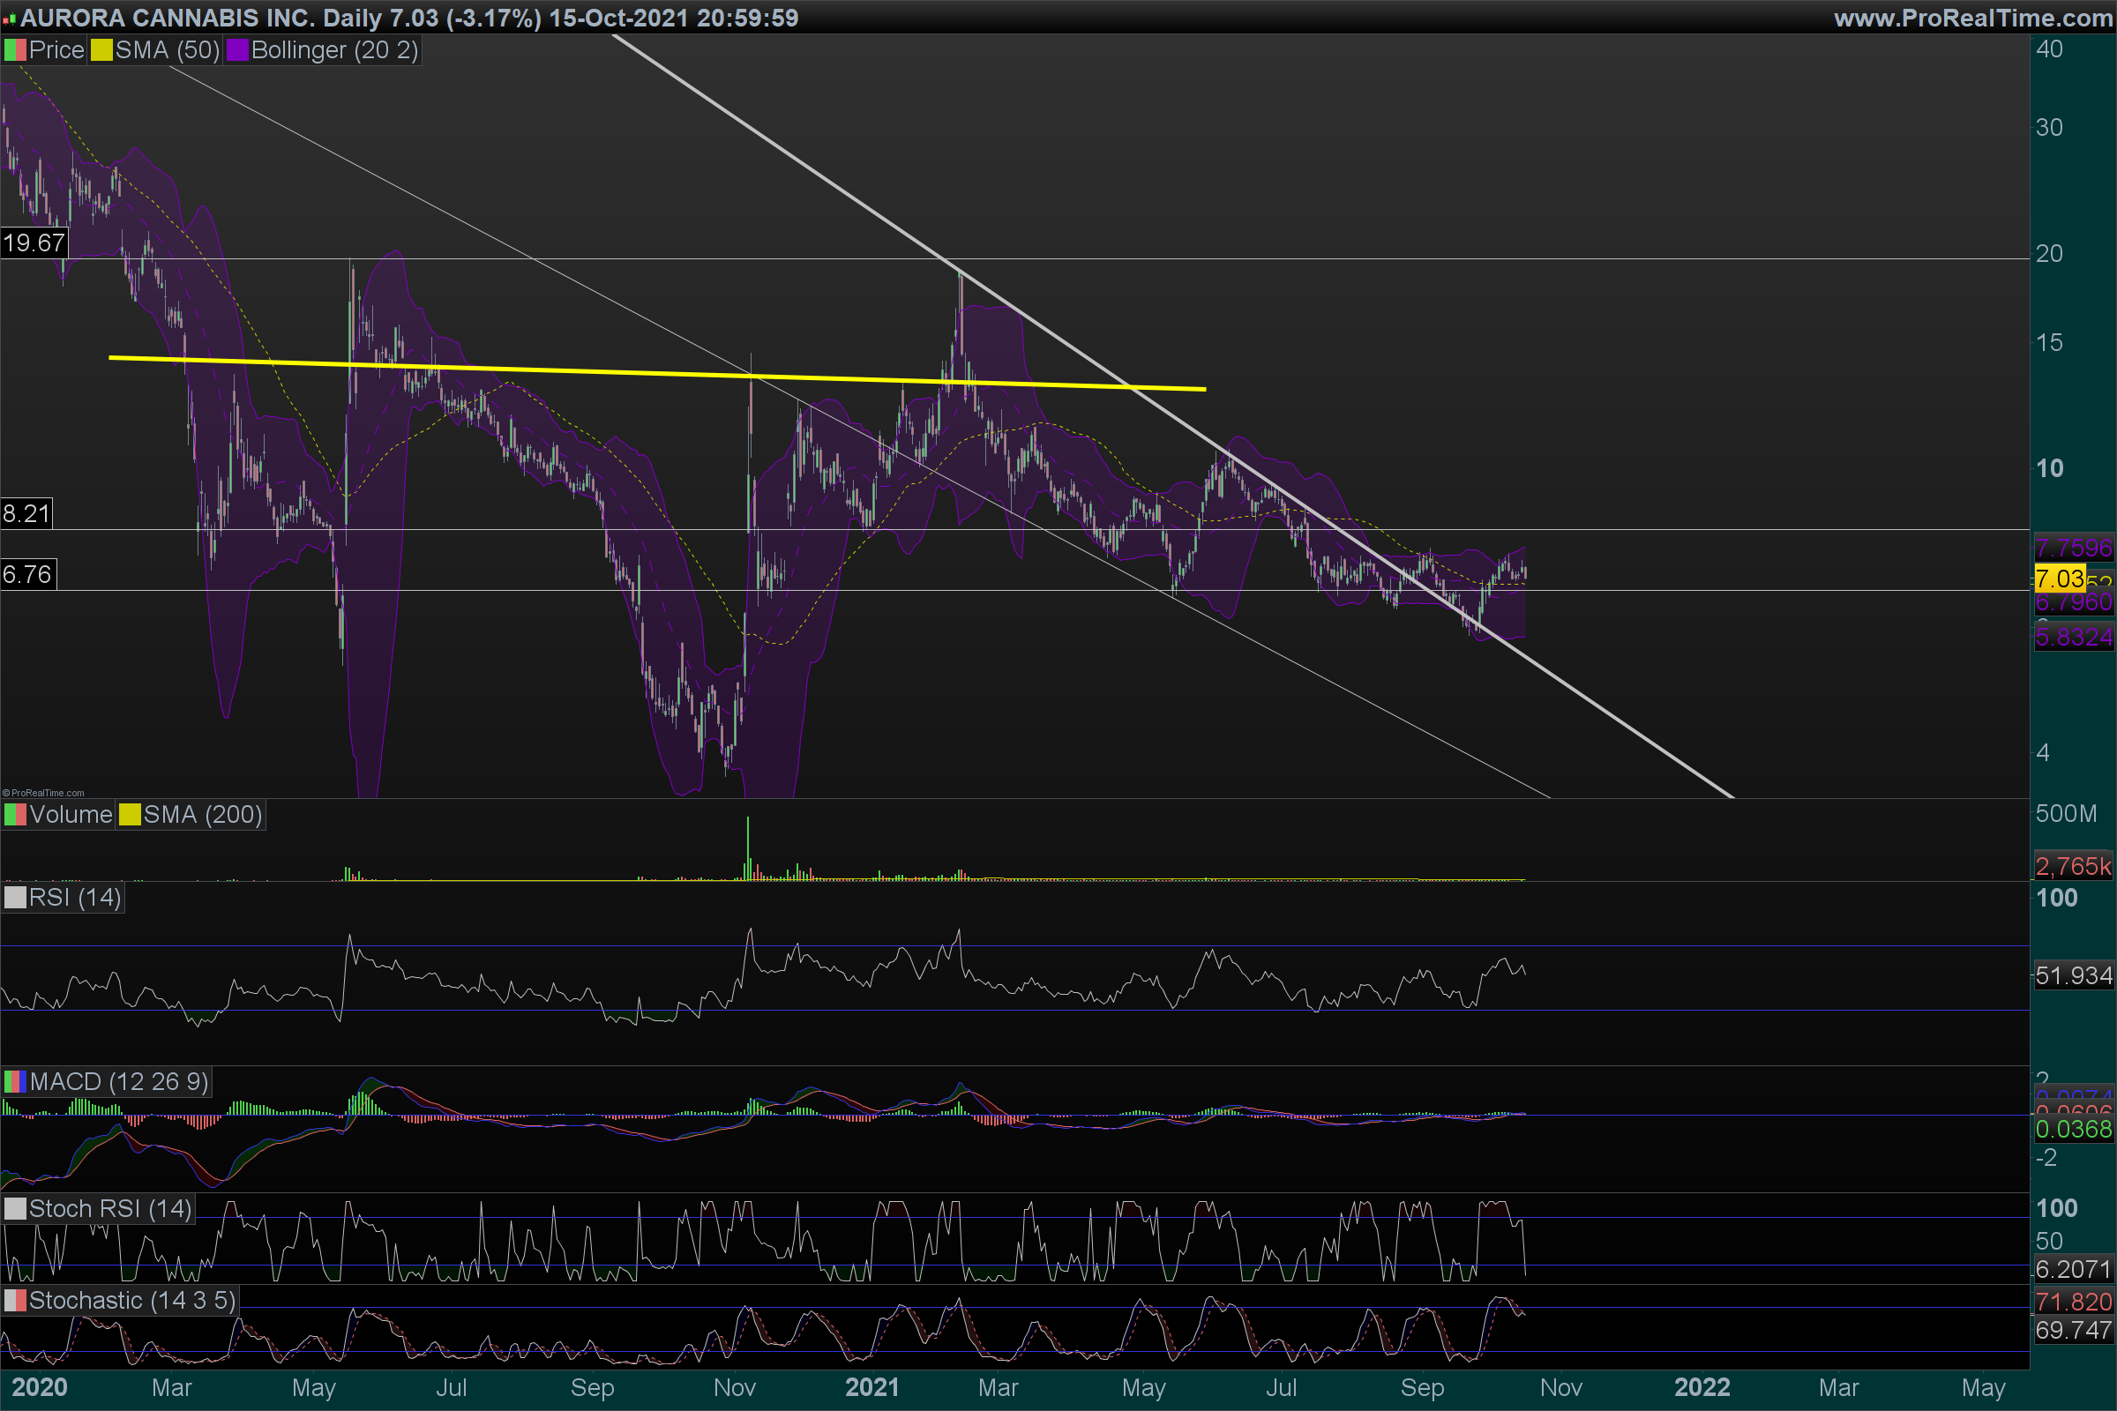Click the Stochastic (14 3 5) legend icon
This screenshot has width=2117, height=1411.
tap(14, 1300)
